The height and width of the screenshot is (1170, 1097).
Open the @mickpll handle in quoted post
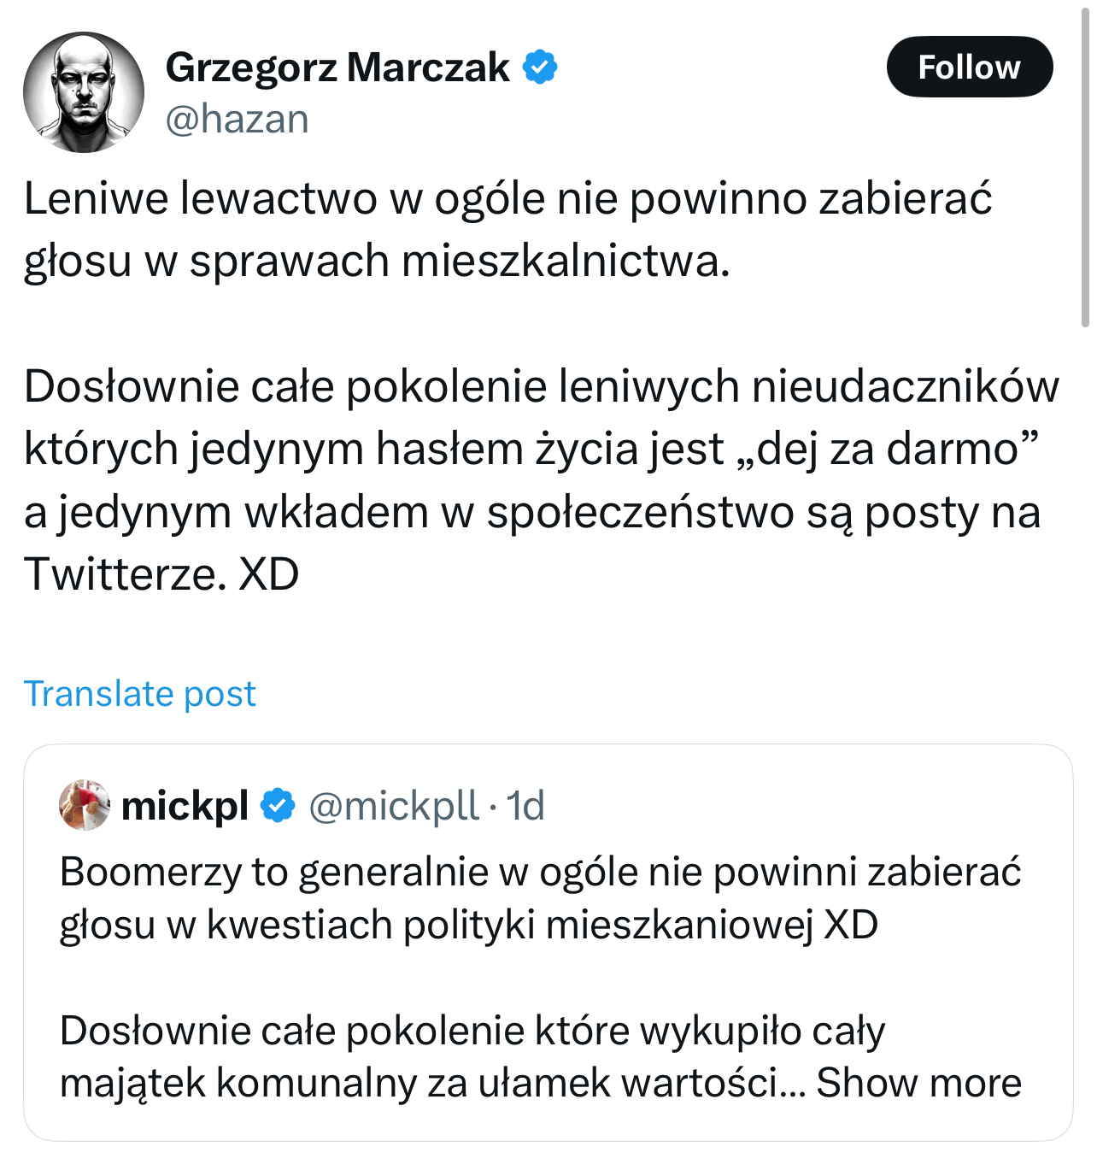(393, 805)
